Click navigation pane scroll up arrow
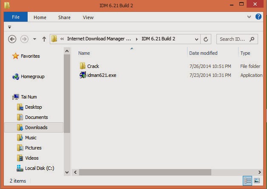Viewport: 267px width, 189px height. (x=67, y=51)
